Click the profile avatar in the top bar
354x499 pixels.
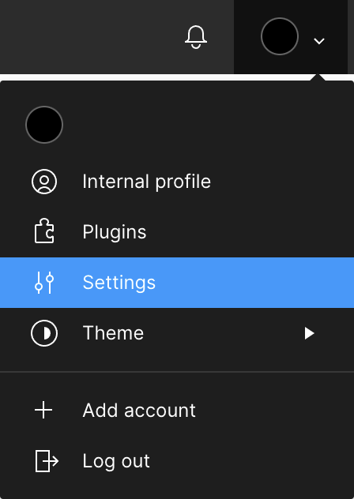[280, 36]
